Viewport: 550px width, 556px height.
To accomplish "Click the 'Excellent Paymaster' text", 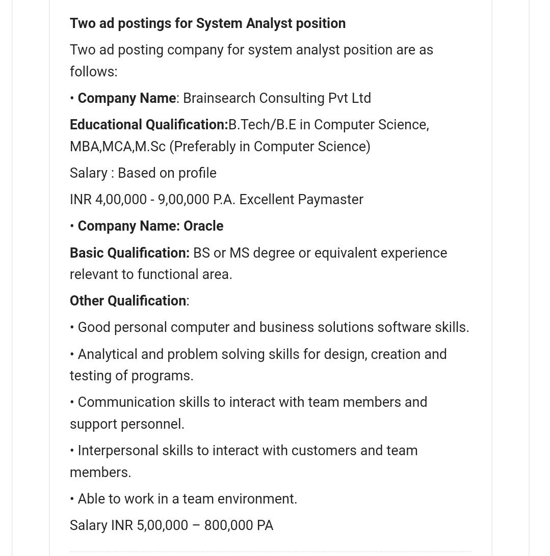I will coord(301,200).
